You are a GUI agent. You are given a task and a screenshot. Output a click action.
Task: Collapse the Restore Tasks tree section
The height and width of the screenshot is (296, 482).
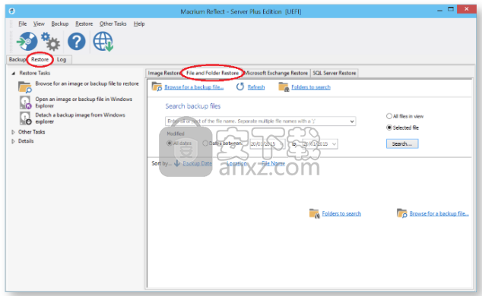(x=13, y=74)
